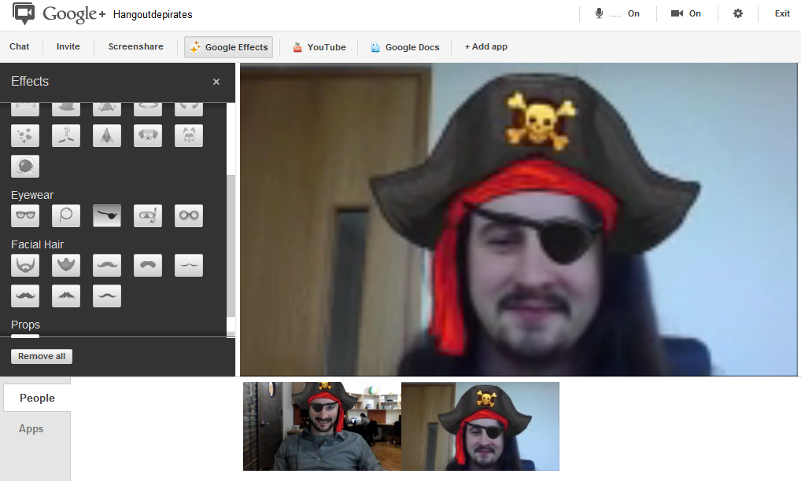Open the Google Docs app

[405, 47]
